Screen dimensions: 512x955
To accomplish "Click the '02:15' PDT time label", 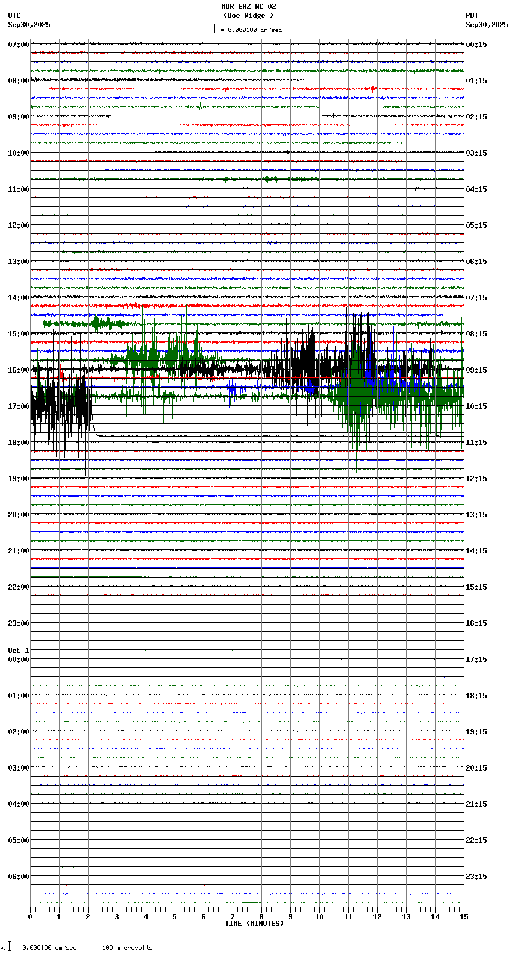I will coord(476,117).
